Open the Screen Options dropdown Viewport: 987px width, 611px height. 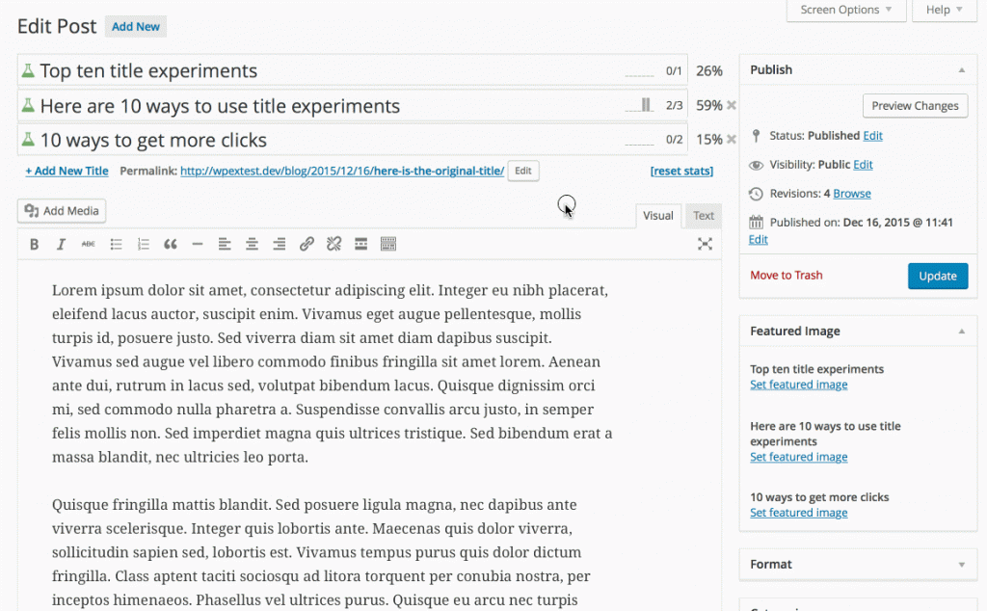845,9
